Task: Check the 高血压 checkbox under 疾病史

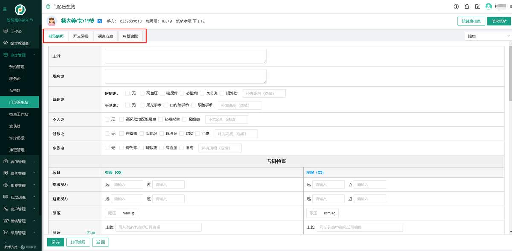Action: tap(142, 93)
